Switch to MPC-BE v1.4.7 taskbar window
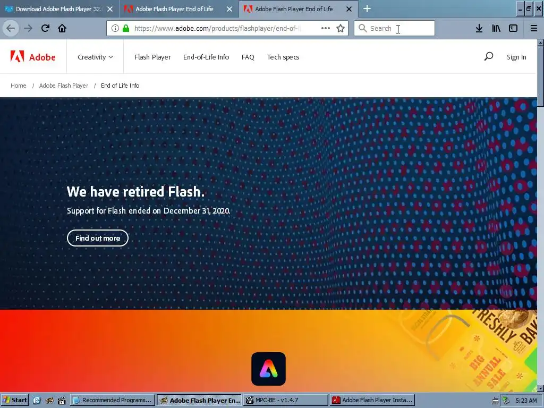This screenshot has width=544, height=408. (286, 401)
